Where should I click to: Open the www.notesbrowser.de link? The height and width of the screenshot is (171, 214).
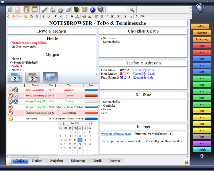tap(116, 134)
